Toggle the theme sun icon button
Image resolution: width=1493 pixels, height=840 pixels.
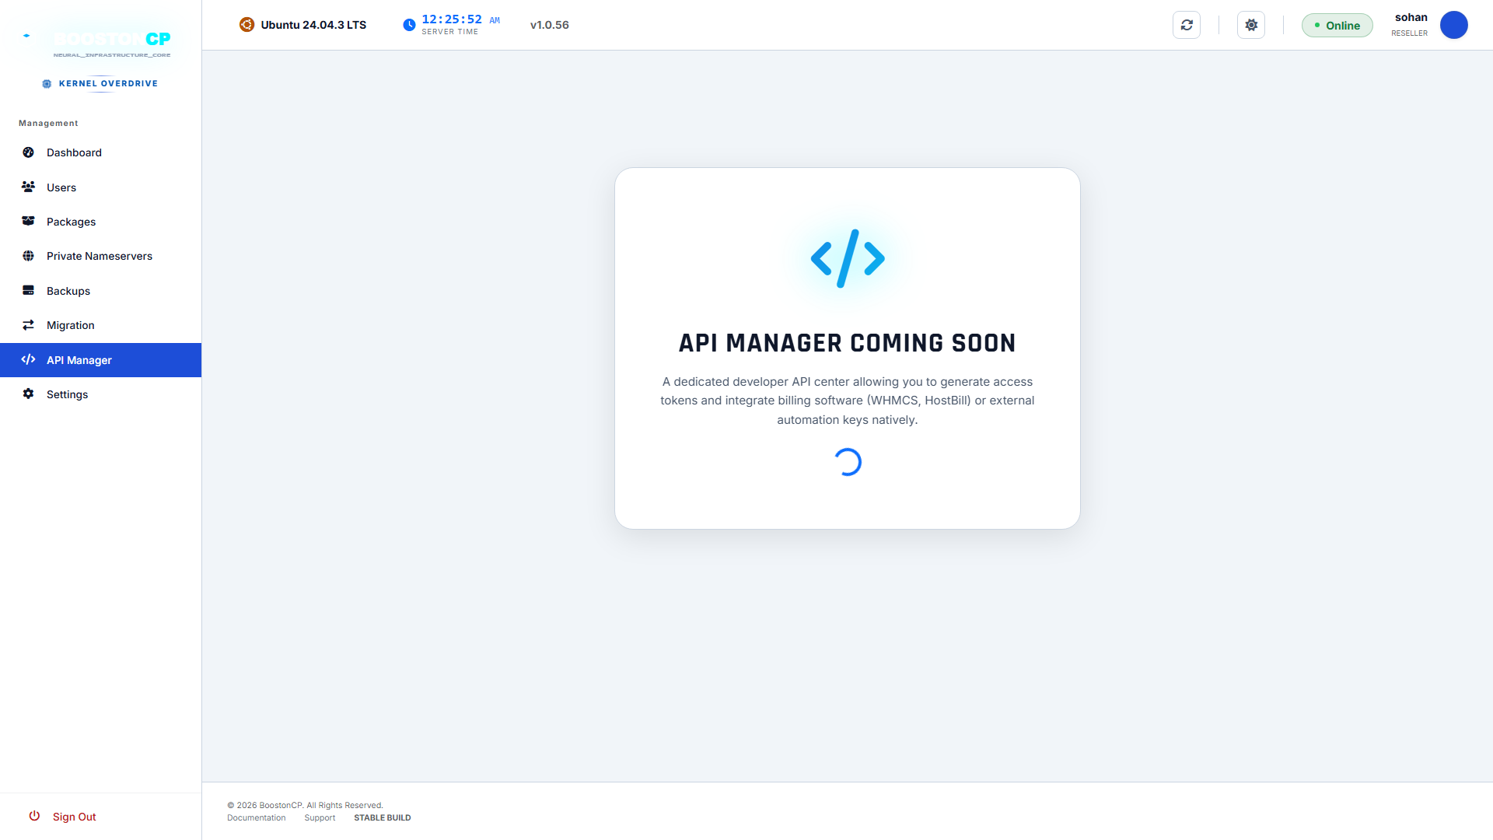click(1251, 25)
